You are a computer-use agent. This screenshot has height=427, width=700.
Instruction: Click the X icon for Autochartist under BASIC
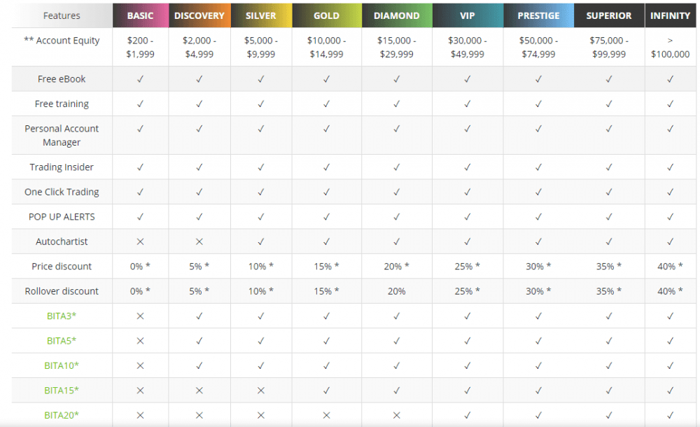pyautogui.click(x=140, y=241)
